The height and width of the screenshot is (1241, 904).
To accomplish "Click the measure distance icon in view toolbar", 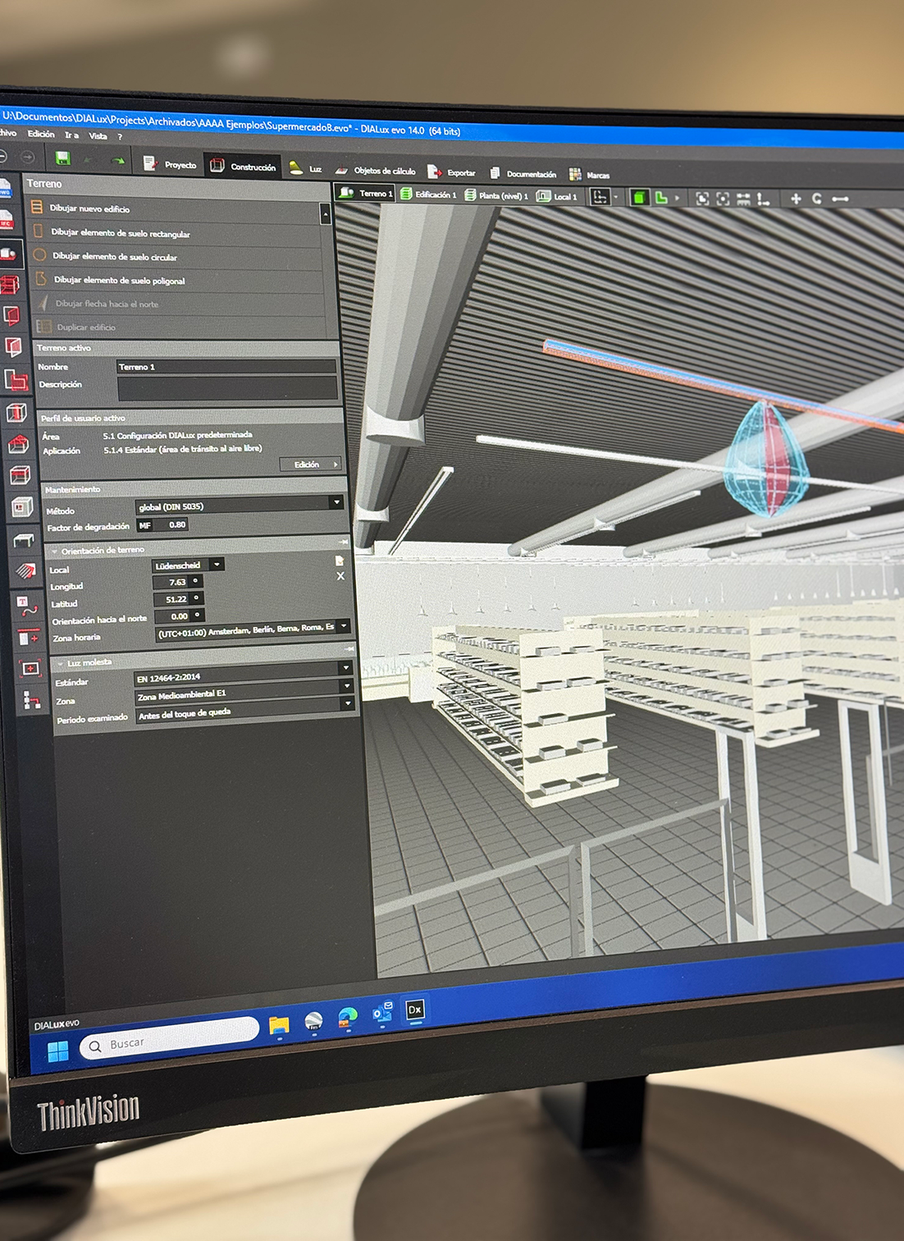I will coord(840,199).
